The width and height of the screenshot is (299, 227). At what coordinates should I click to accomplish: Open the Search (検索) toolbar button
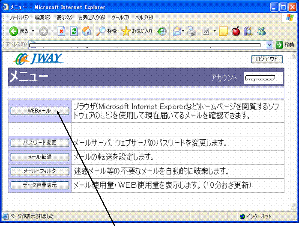click(x=107, y=31)
